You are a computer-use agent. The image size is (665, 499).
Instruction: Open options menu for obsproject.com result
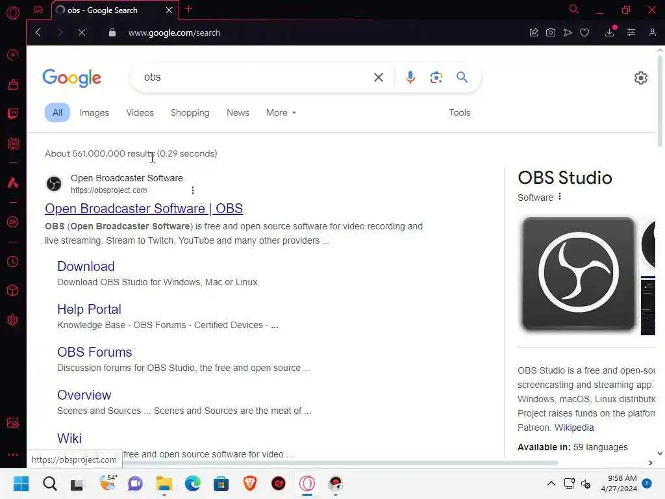tap(192, 190)
